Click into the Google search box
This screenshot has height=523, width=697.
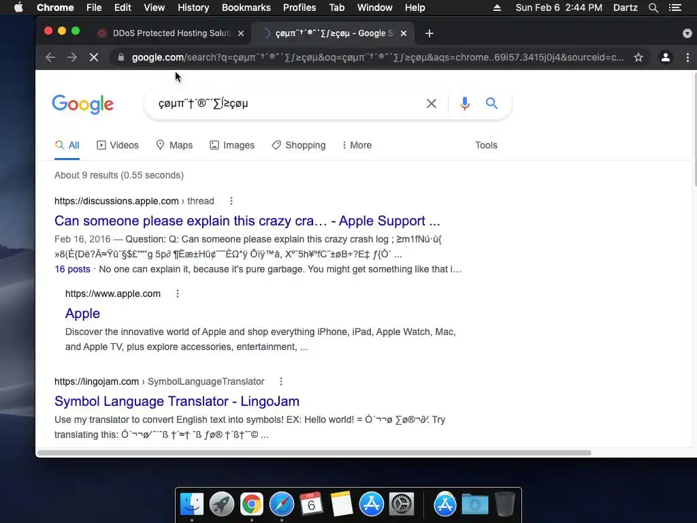click(287, 104)
